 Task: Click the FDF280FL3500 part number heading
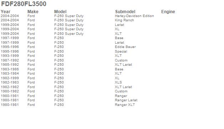[24, 4]
